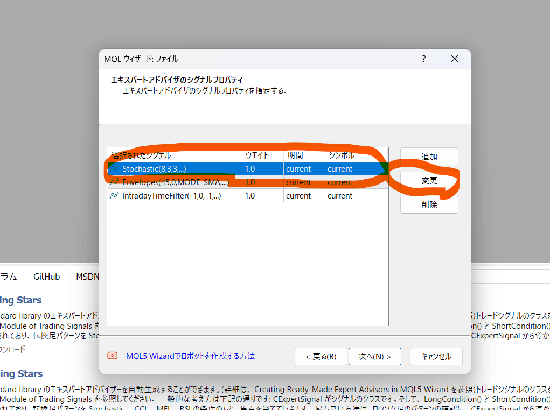Click the weight 1.0 of Stochastic row
The width and height of the screenshot is (550, 410).
(263, 169)
